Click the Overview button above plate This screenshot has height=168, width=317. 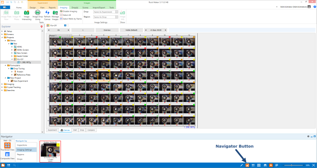click(x=107, y=30)
